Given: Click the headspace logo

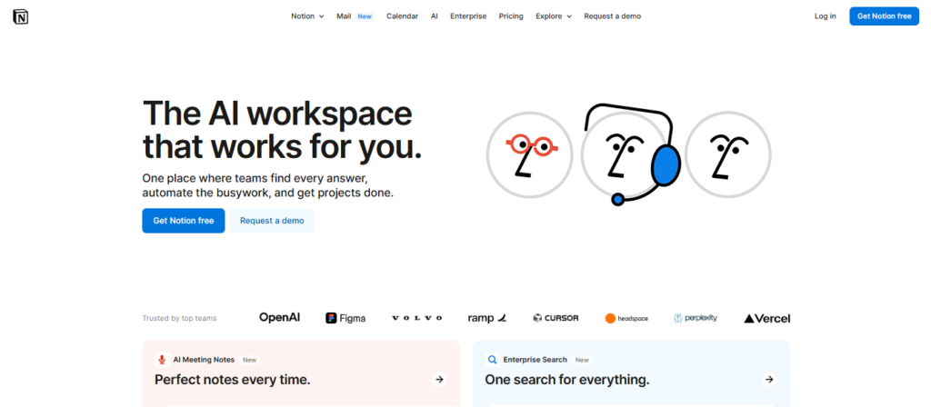Looking at the screenshot, I should coord(626,319).
